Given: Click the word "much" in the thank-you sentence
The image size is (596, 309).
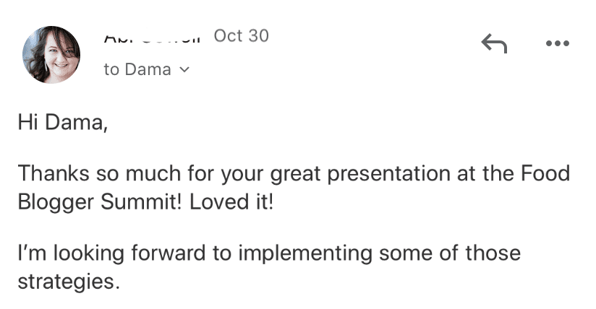Looking at the screenshot, I should [153, 173].
